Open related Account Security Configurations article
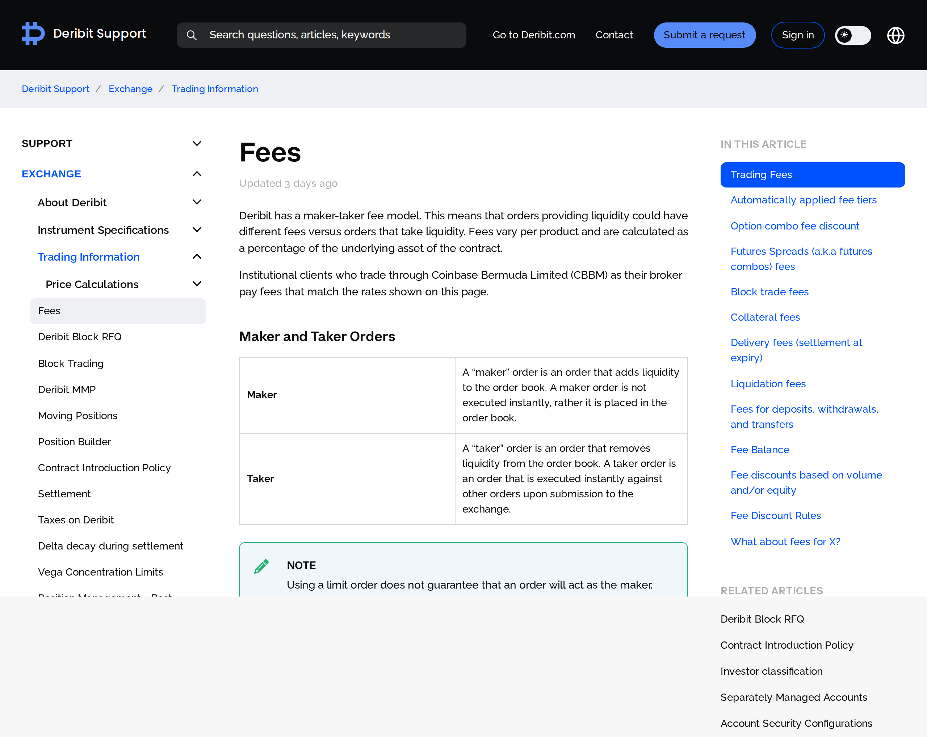 click(x=796, y=724)
